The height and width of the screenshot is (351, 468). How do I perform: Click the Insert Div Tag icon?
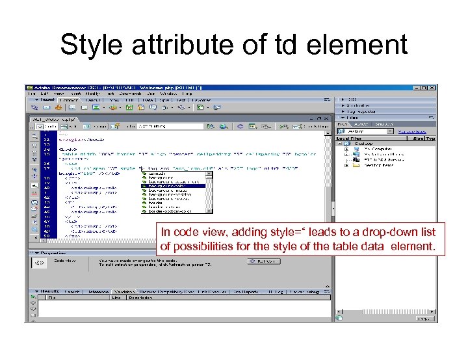click(x=84, y=107)
